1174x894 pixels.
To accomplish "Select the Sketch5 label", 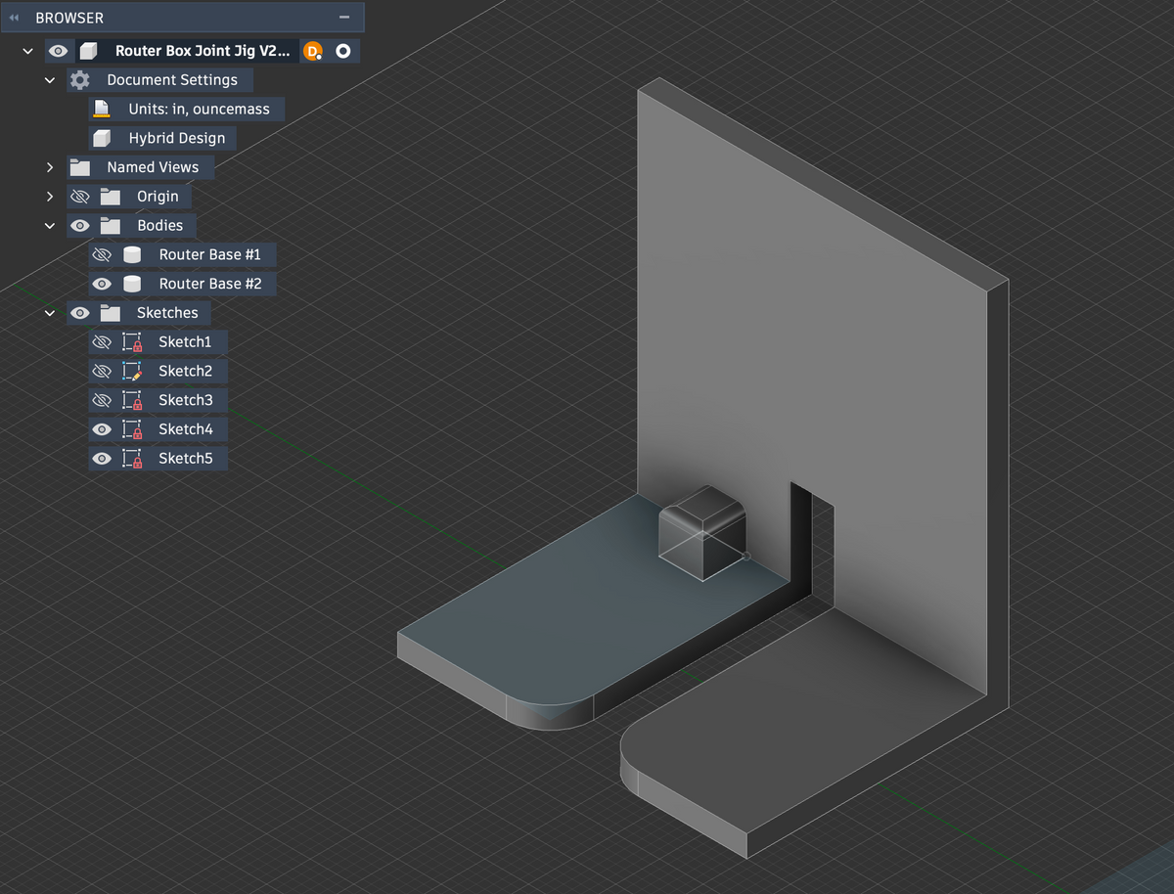I will pos(185,458).
